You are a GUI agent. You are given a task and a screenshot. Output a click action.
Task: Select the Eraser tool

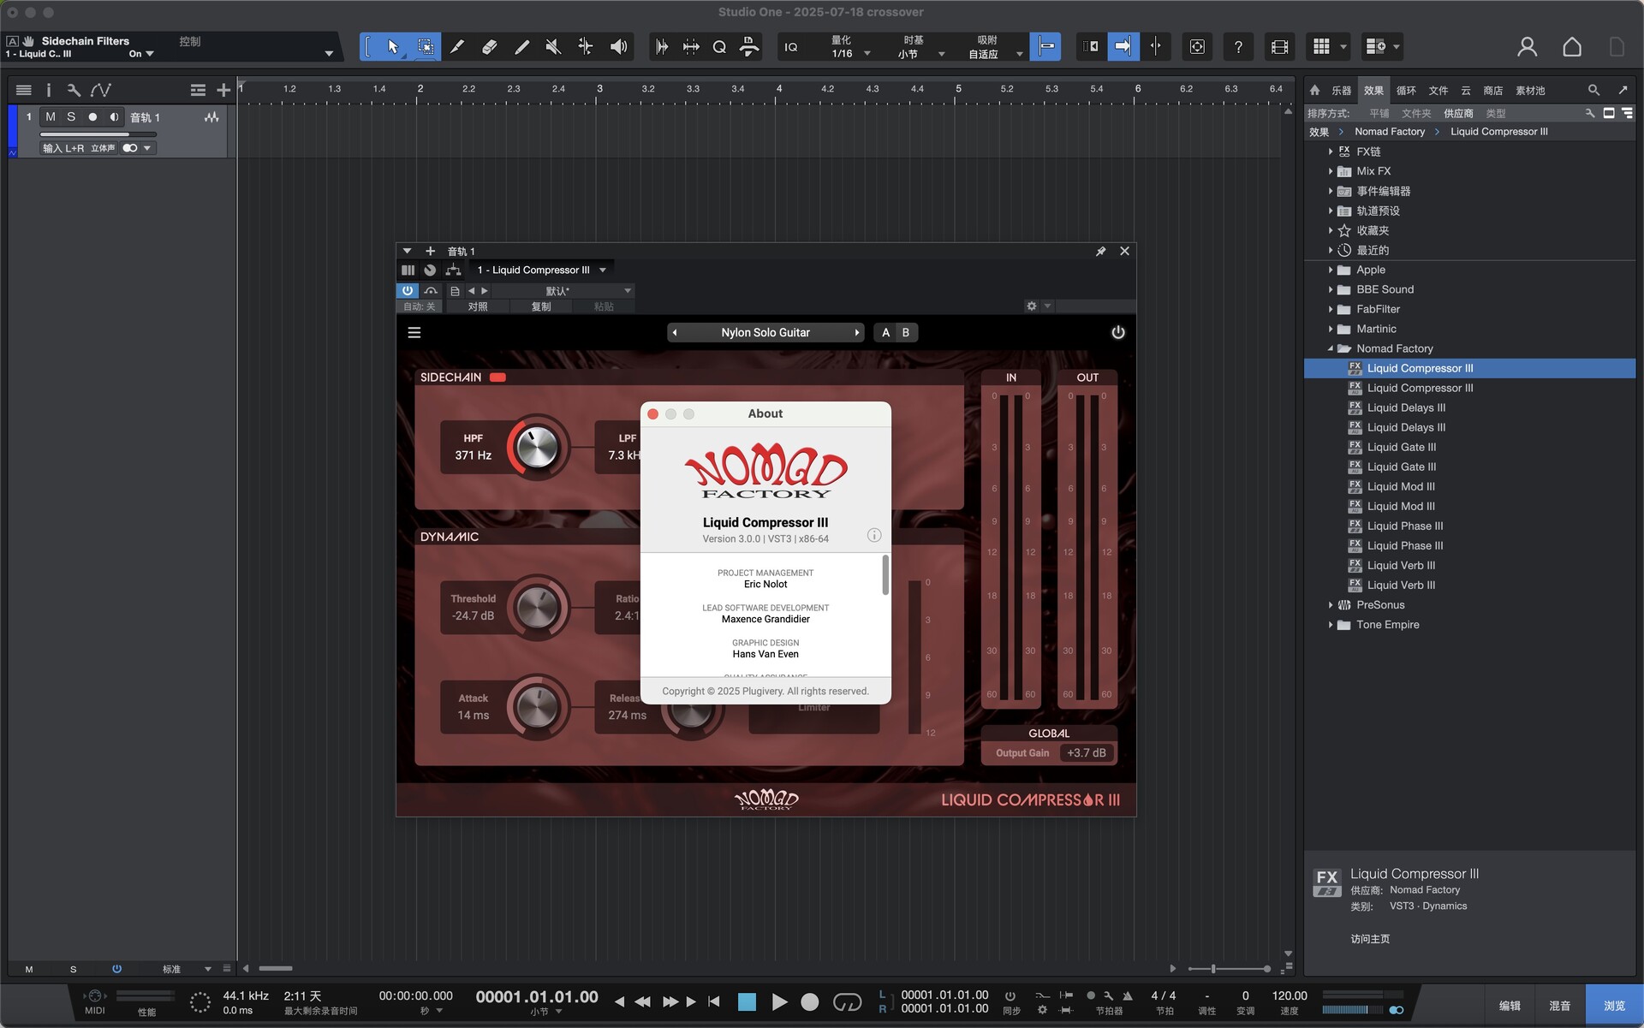[x=489, y=47]
